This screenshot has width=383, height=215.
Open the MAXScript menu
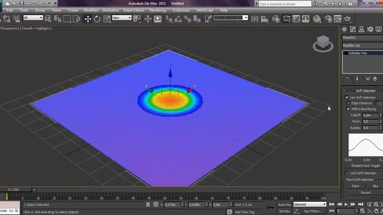pyautogui.click(x=205, y=10)
